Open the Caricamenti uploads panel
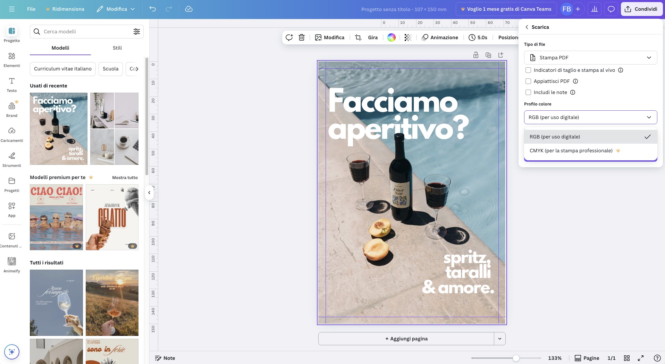Image resolution: width=665 pixels, height=364 pixels. 12,134
